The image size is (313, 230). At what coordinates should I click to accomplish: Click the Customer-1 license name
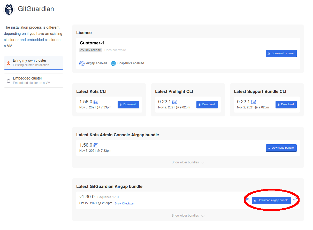[x=92, y=43]
